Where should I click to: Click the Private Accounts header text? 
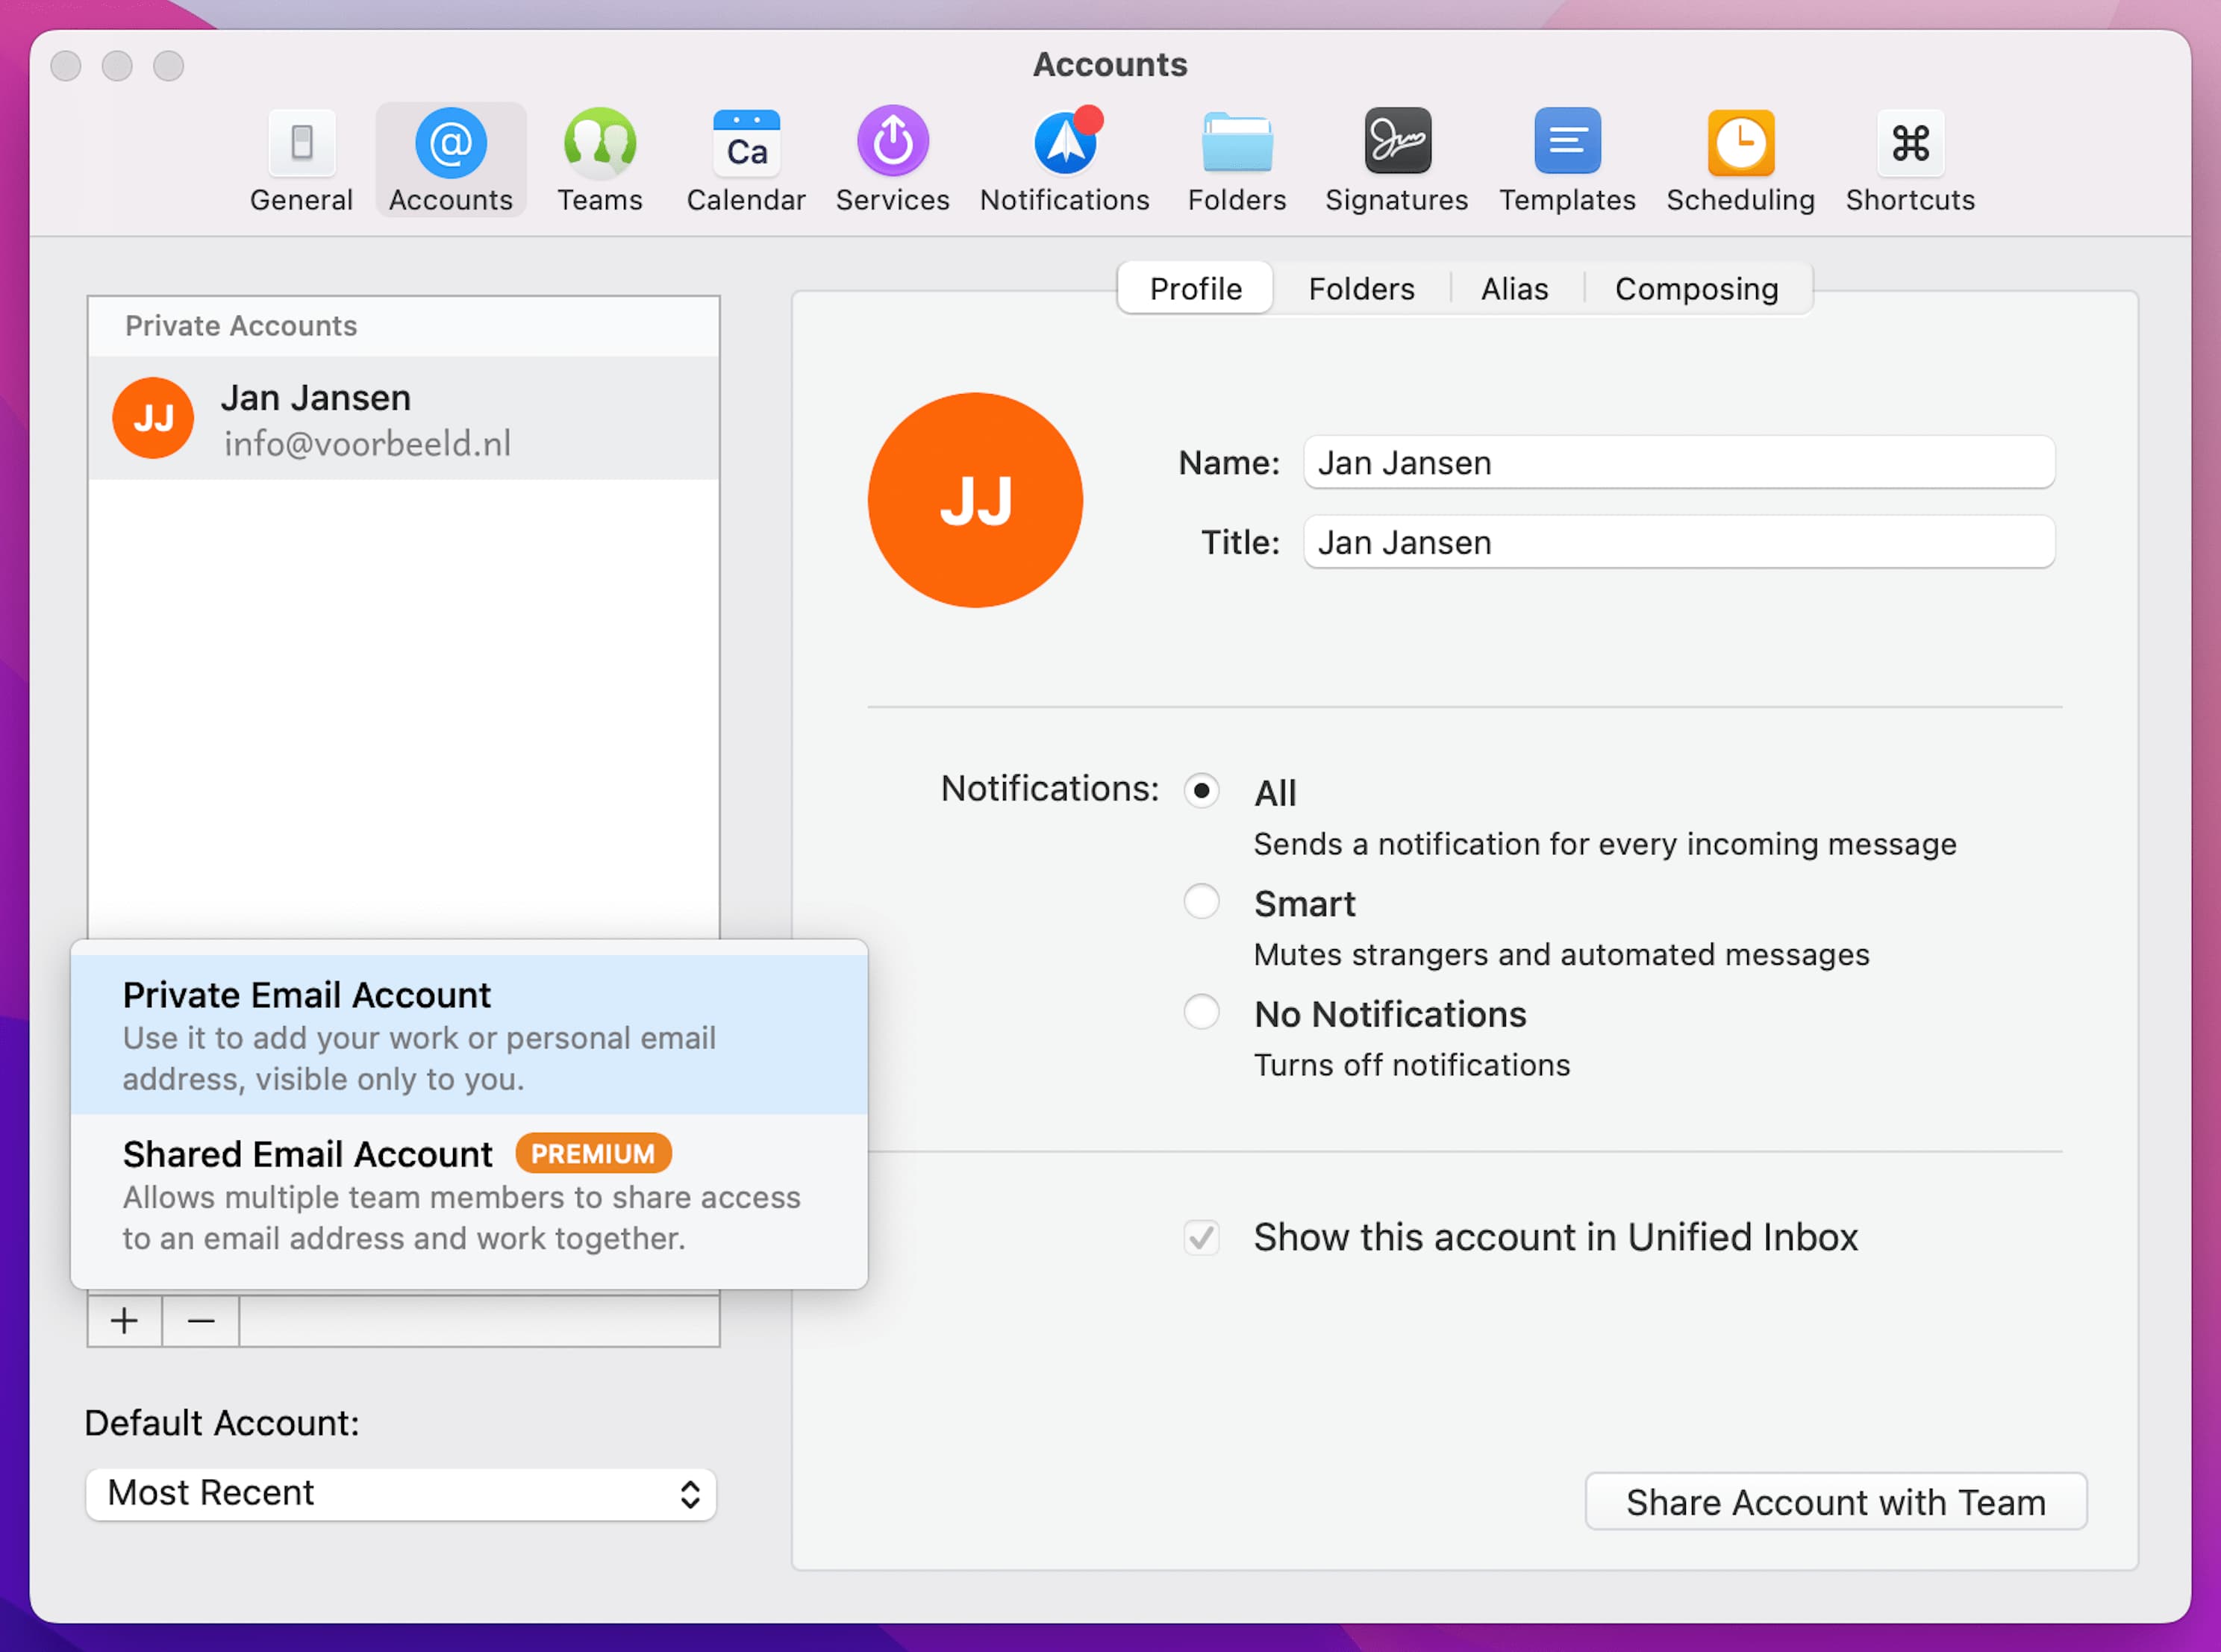(x=241, y=326)
